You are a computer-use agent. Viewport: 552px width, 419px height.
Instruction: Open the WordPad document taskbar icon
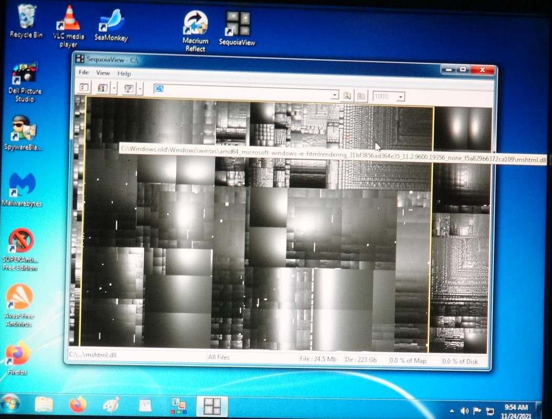click(145, 405)
